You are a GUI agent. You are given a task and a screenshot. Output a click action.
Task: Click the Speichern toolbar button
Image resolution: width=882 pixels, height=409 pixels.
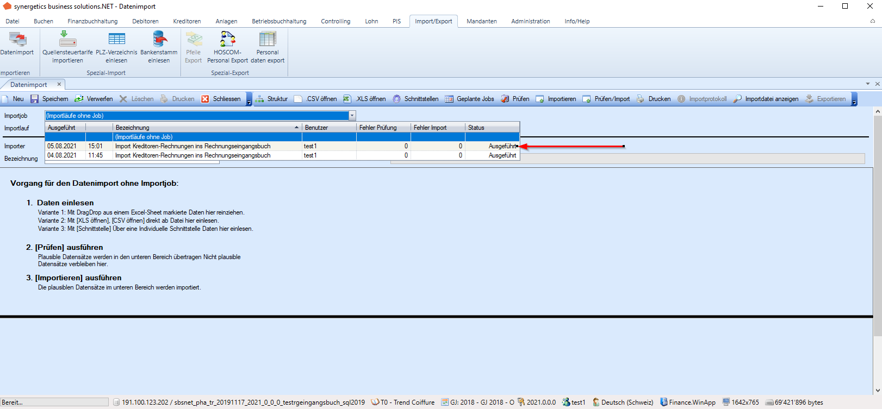[49, 99]
